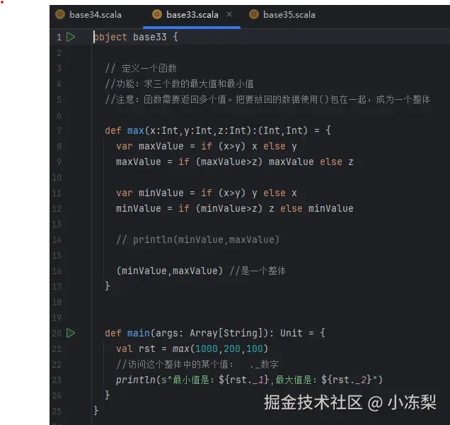Click line number 16 in the gutter
This screenshot has width=450, height=425.
[57, 271]
